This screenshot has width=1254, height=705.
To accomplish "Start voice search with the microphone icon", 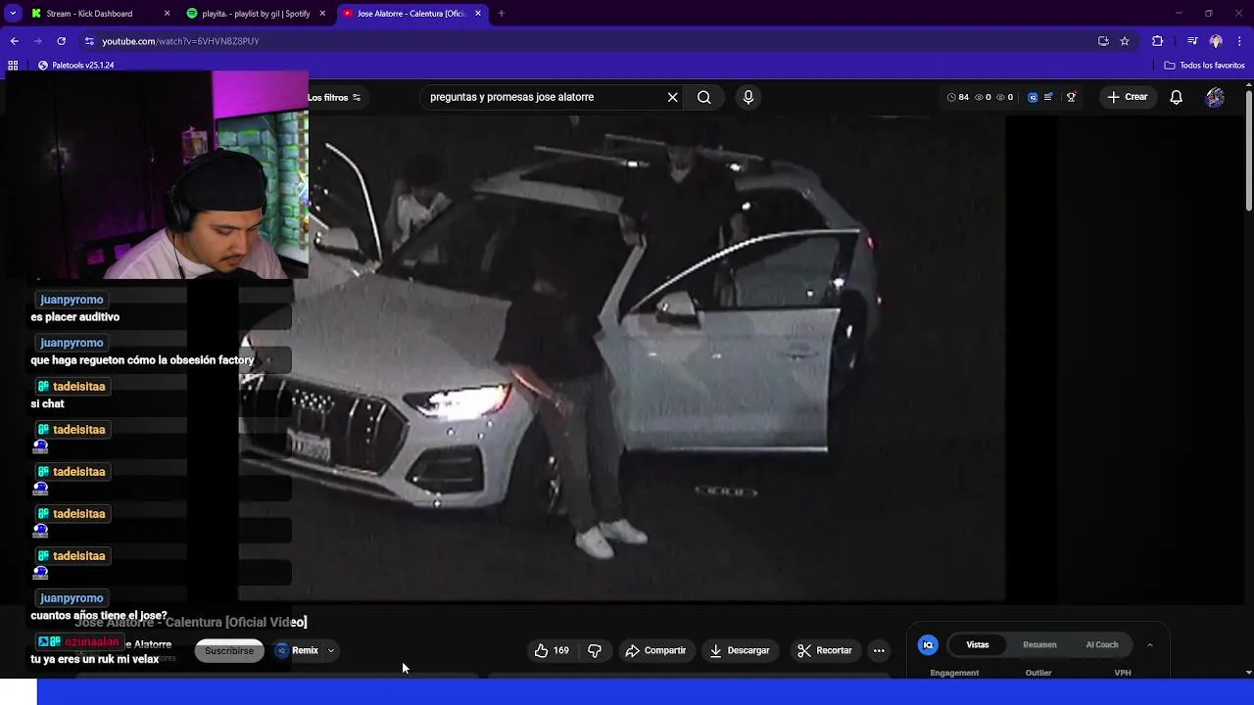I will click(748, 97).
